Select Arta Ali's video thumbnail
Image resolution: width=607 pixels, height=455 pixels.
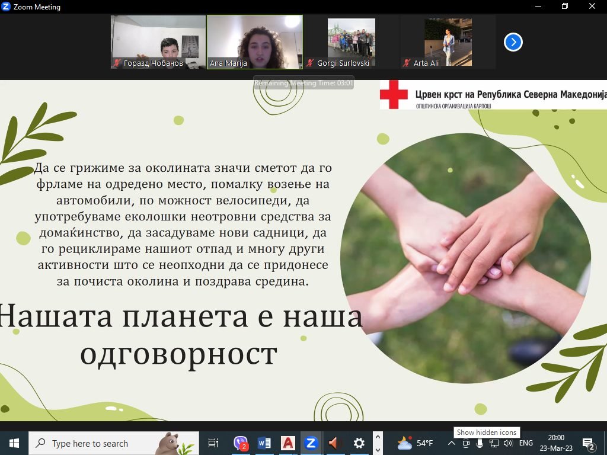tap(448, 41)
